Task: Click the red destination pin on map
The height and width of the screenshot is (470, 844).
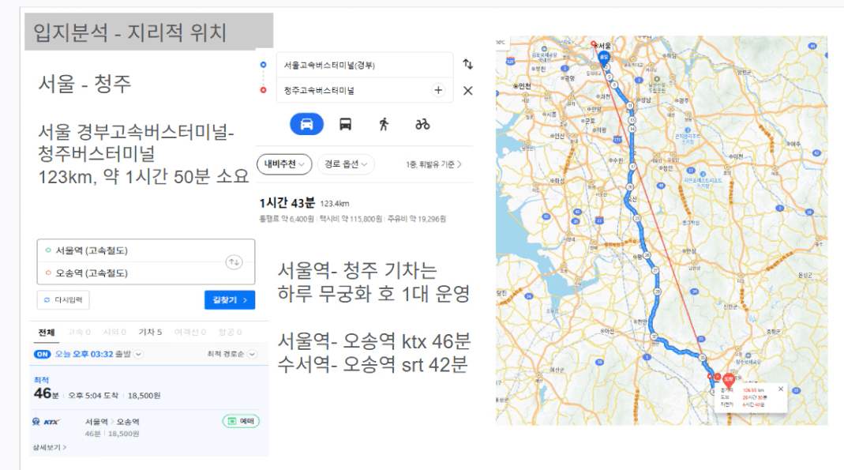Action: click(728, 382)
